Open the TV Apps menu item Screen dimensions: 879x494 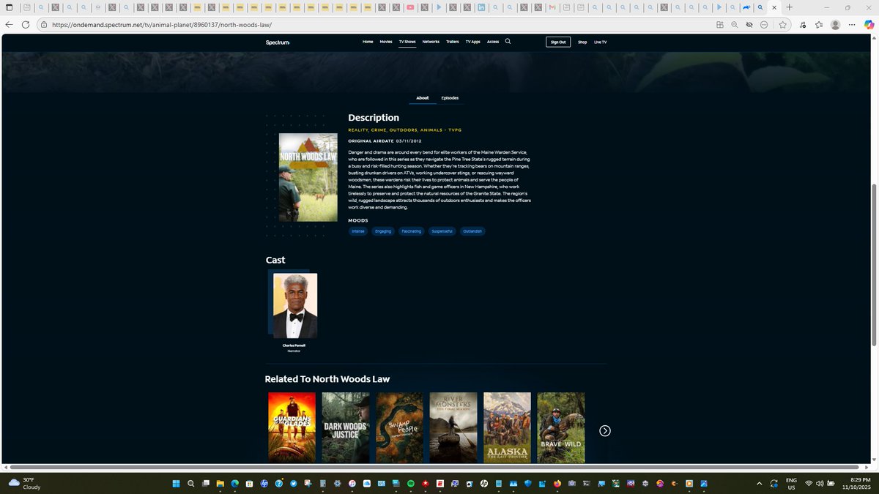coord(473,42)
